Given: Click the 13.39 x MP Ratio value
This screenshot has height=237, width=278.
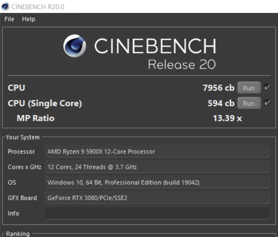Looking at the screenshot, I should tap(227, 118).
